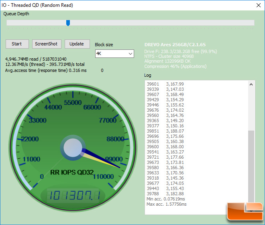
Task: Click the Drive F: free space line
Action: pyautogui.click(x=181, y=51)
